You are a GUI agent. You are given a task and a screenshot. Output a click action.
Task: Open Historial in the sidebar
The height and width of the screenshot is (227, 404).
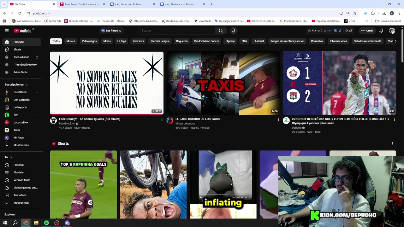21,165
